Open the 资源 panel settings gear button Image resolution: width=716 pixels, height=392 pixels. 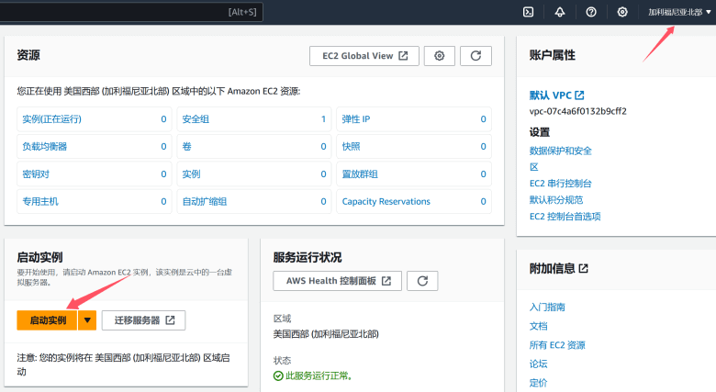click(x=440, y=56)
